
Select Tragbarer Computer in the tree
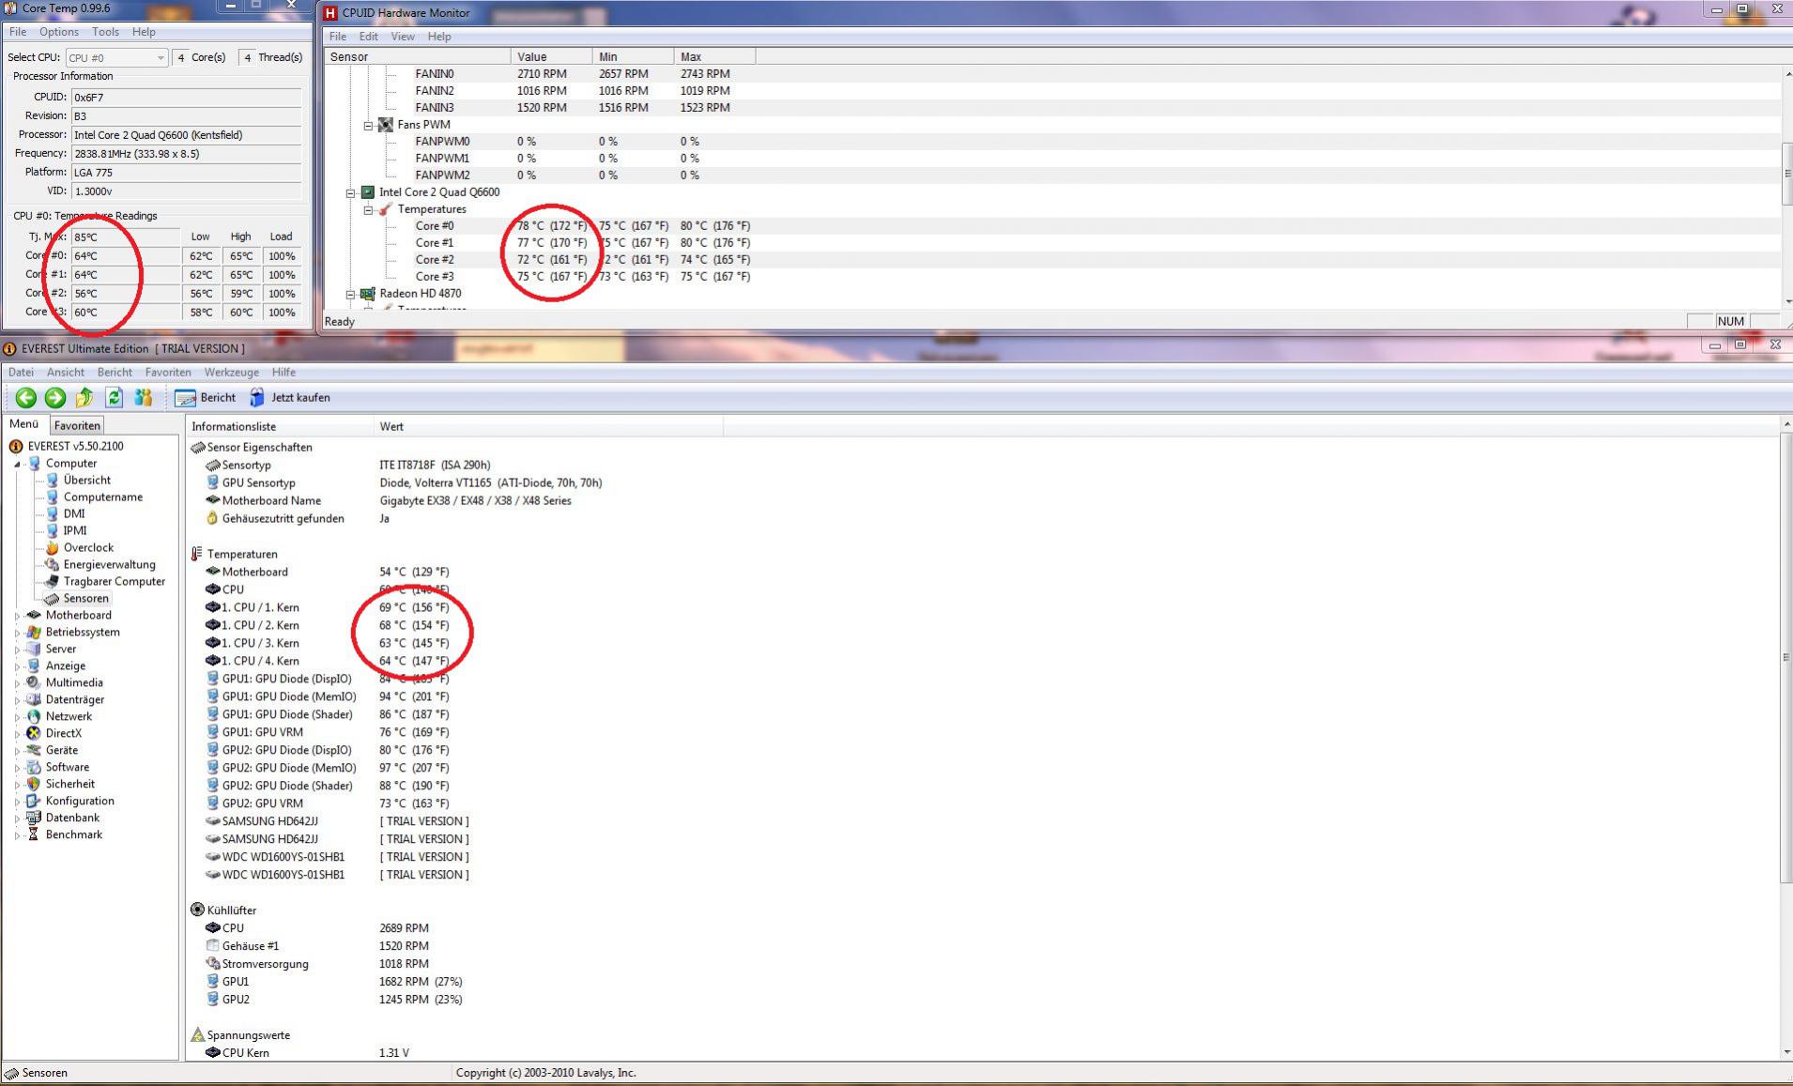[x=115, y=582]
